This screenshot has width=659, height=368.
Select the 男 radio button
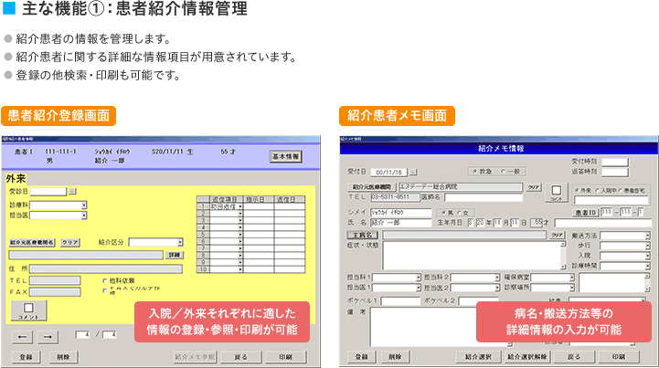click(x=444, y=213)
